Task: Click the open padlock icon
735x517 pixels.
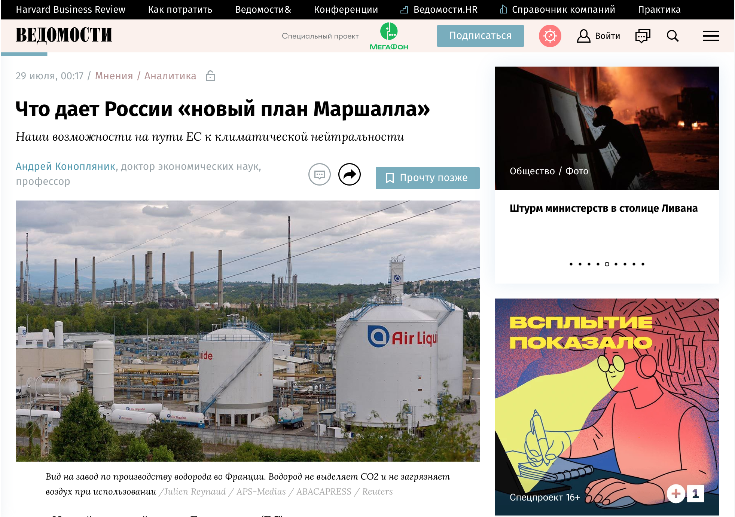Action: point(210,76)
